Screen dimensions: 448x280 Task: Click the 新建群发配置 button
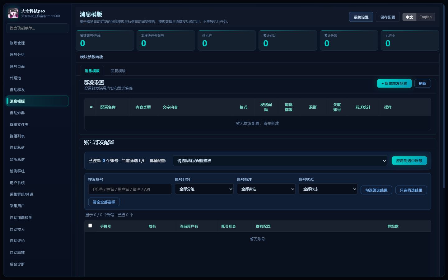(394, 84)
